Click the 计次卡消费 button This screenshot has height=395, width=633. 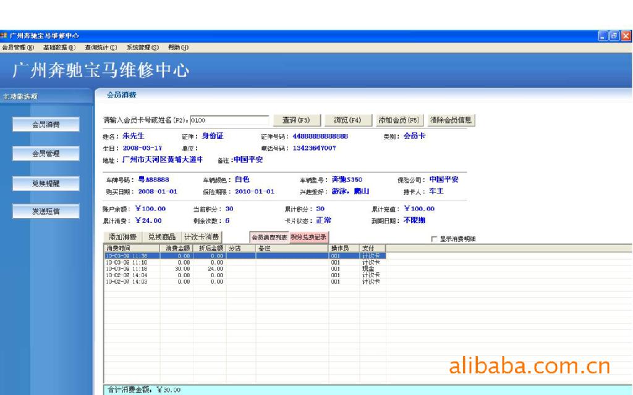202,237
